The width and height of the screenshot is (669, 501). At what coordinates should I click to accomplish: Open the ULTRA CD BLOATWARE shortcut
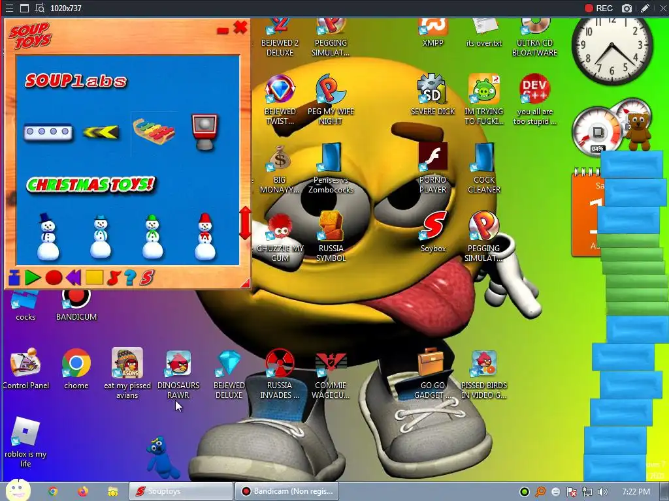[x=534, y=37]
